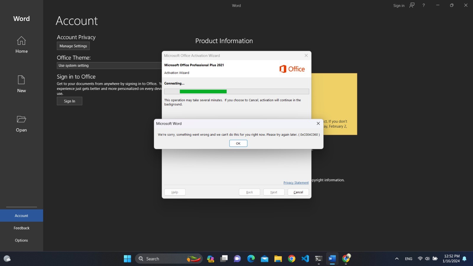This screenshot has height=266, width=473.
Task: Open the Wi-Fi network tray icon
Action: [420, 259]
